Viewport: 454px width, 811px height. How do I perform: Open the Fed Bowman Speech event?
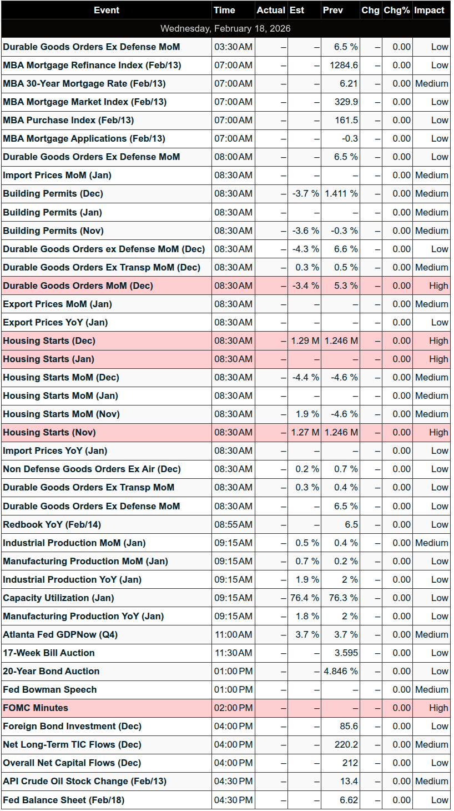(50, 689)
